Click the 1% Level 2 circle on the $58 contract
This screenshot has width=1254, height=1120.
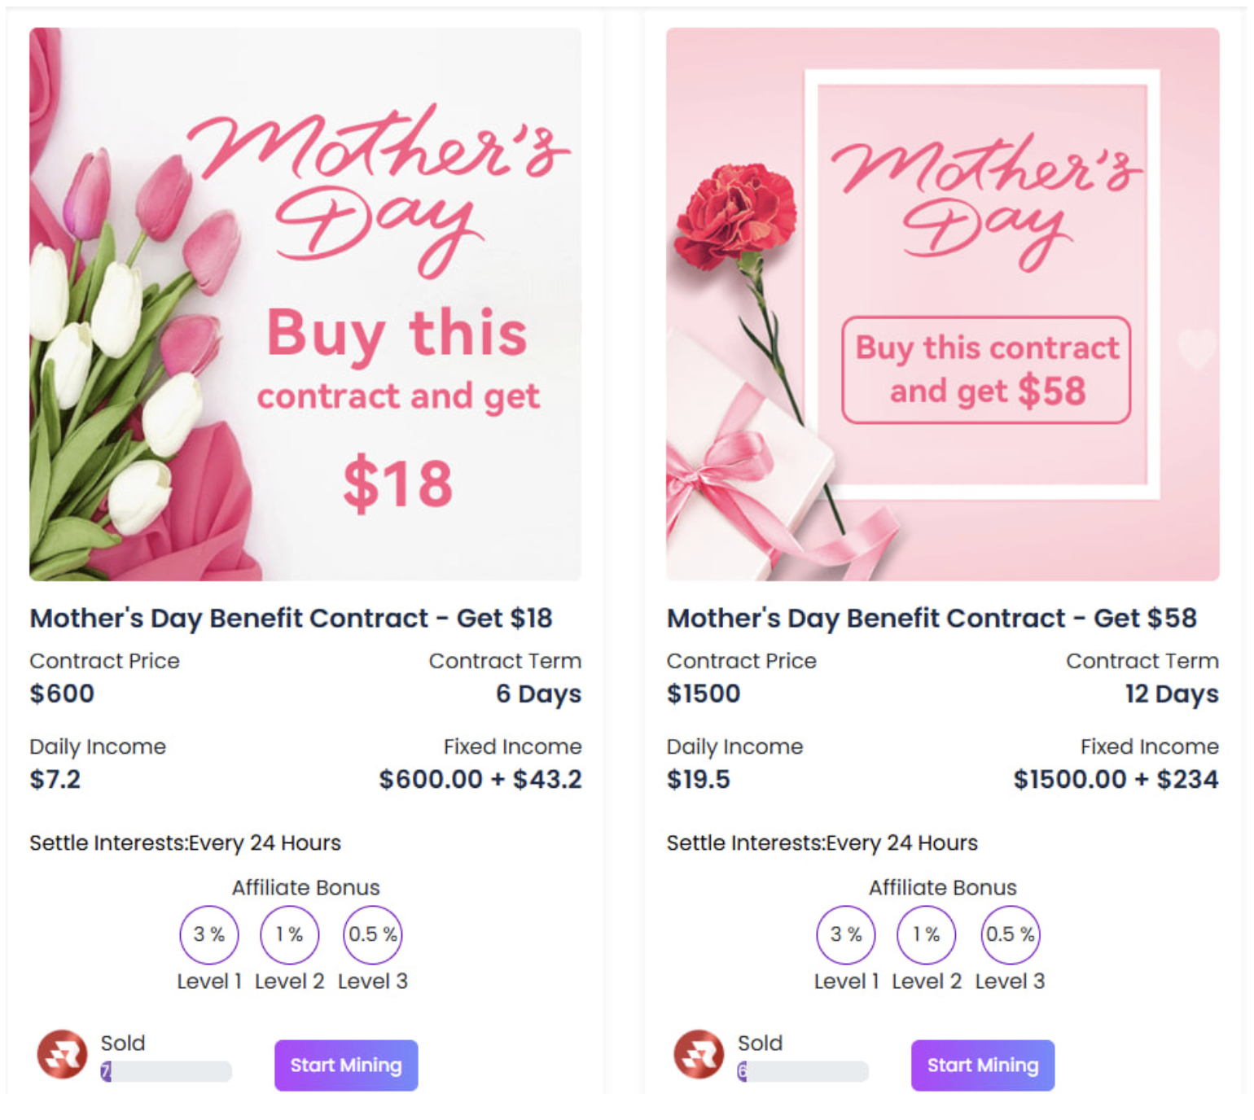(x=926, y=934)
